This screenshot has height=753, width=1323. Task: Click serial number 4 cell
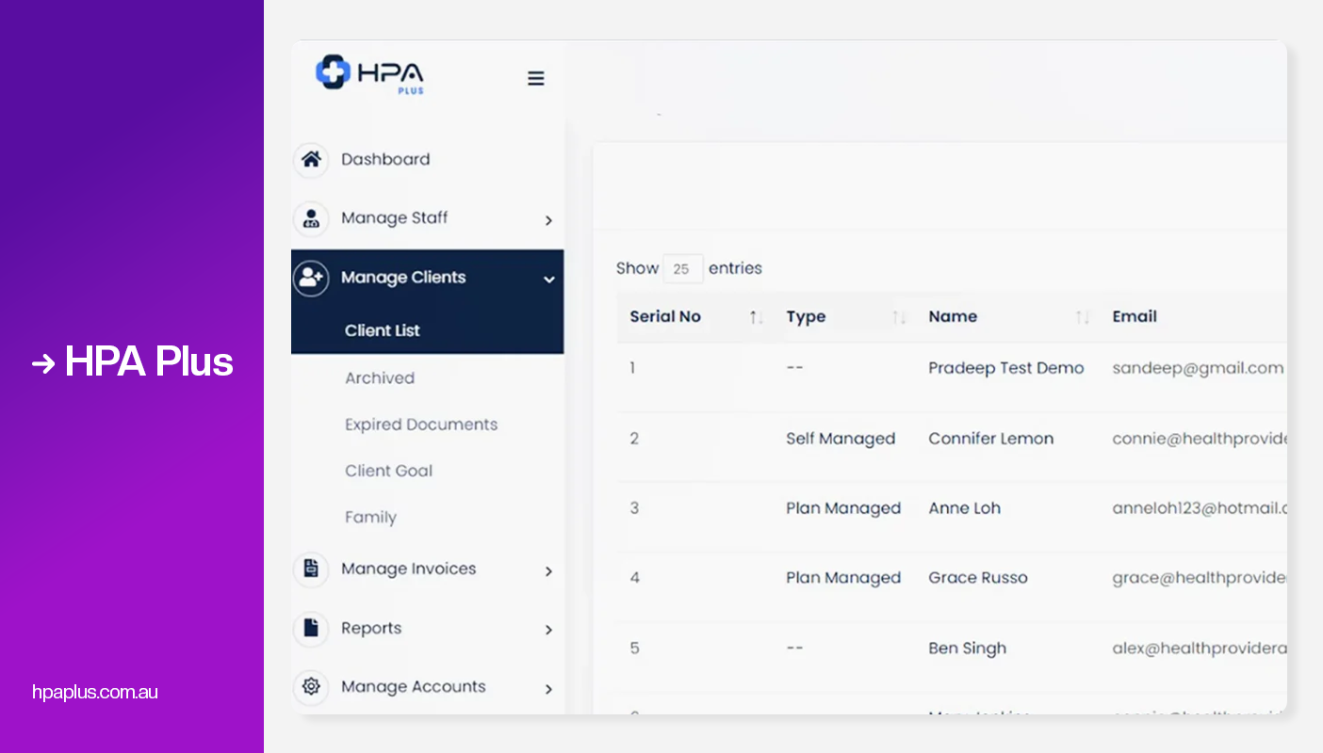tap(634, 578)
